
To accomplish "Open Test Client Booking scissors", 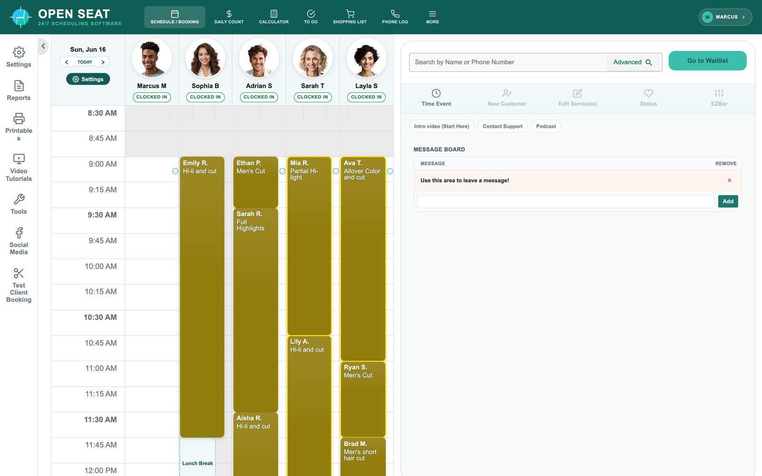I will pos(19,285).
